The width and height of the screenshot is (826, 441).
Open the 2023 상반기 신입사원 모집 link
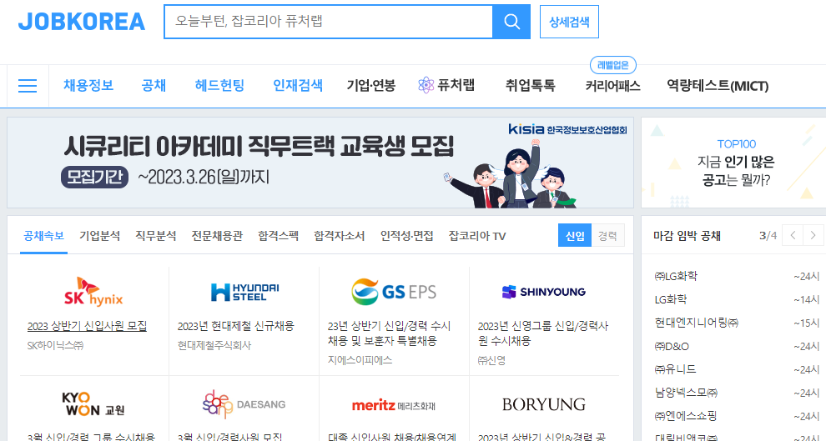click(87, 326)
